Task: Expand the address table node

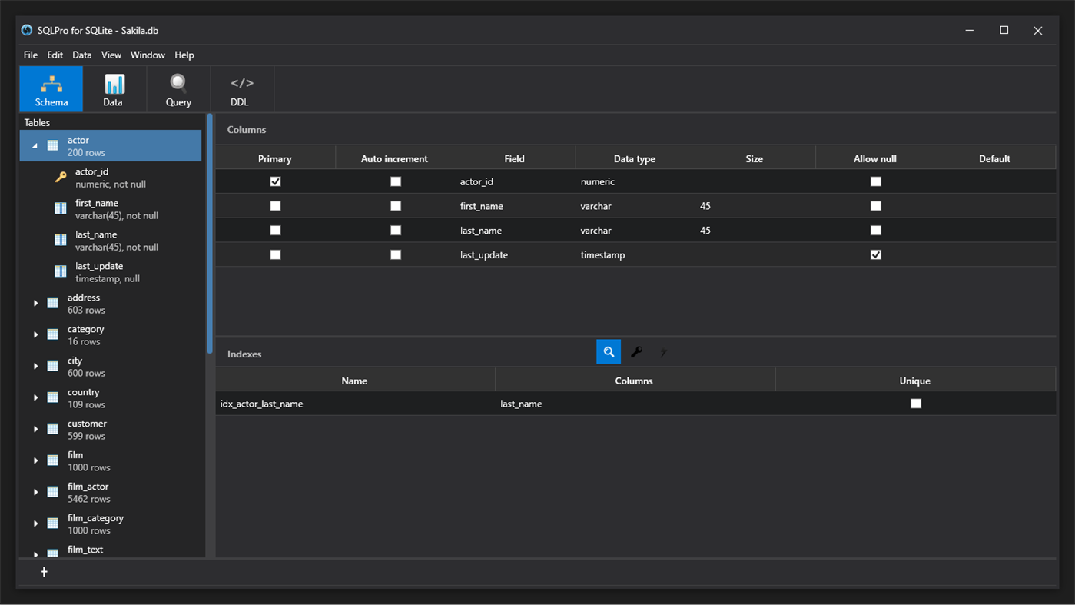Action: coord(35,304)
